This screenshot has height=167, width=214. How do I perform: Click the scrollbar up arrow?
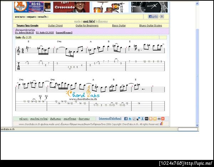pyautogui.click(x=197, y=4)
